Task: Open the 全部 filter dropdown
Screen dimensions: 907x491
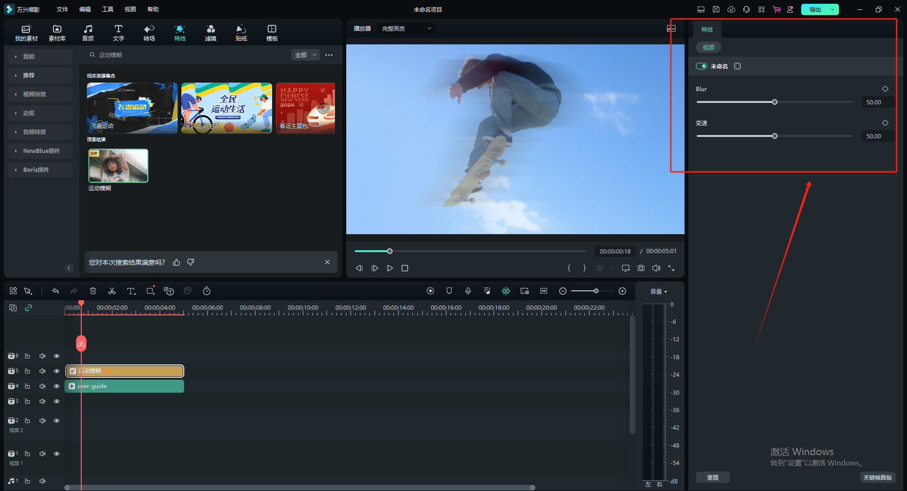Action: [x=305, y=55]
